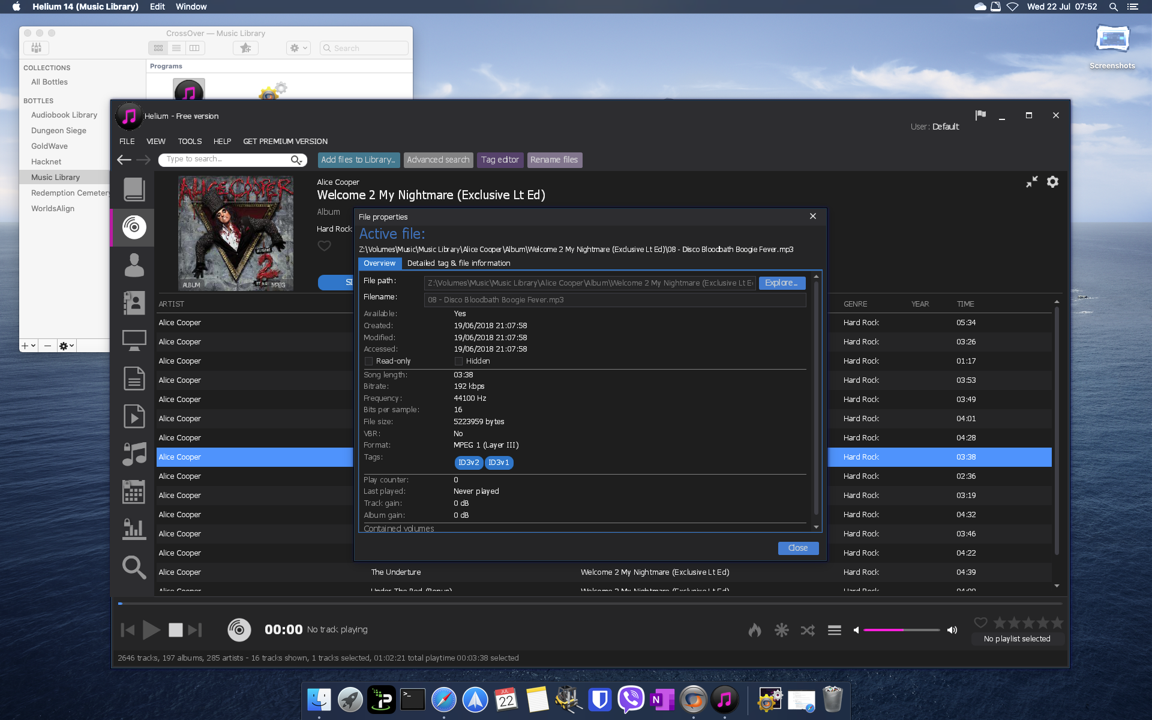Image resolution: width=1152 pixels, height=720 pixels.
Task: Collapse the album header with arrows icon
Action: coord(1031,182)
